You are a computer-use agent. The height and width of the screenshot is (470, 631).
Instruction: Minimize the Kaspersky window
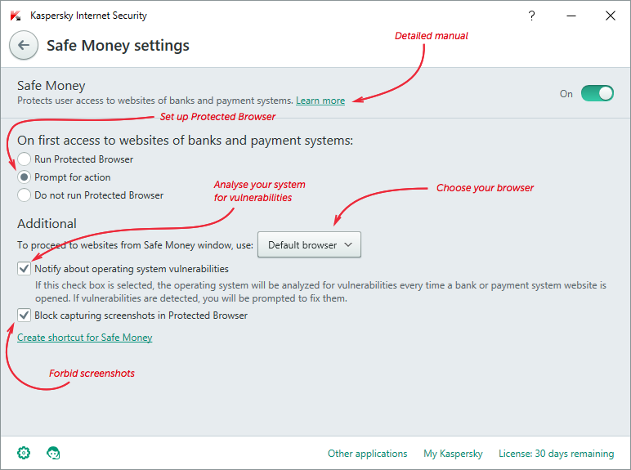[571, 16]
